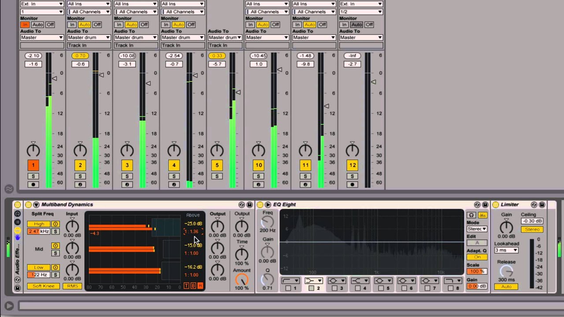Show below threshold B button

(193, 286)
